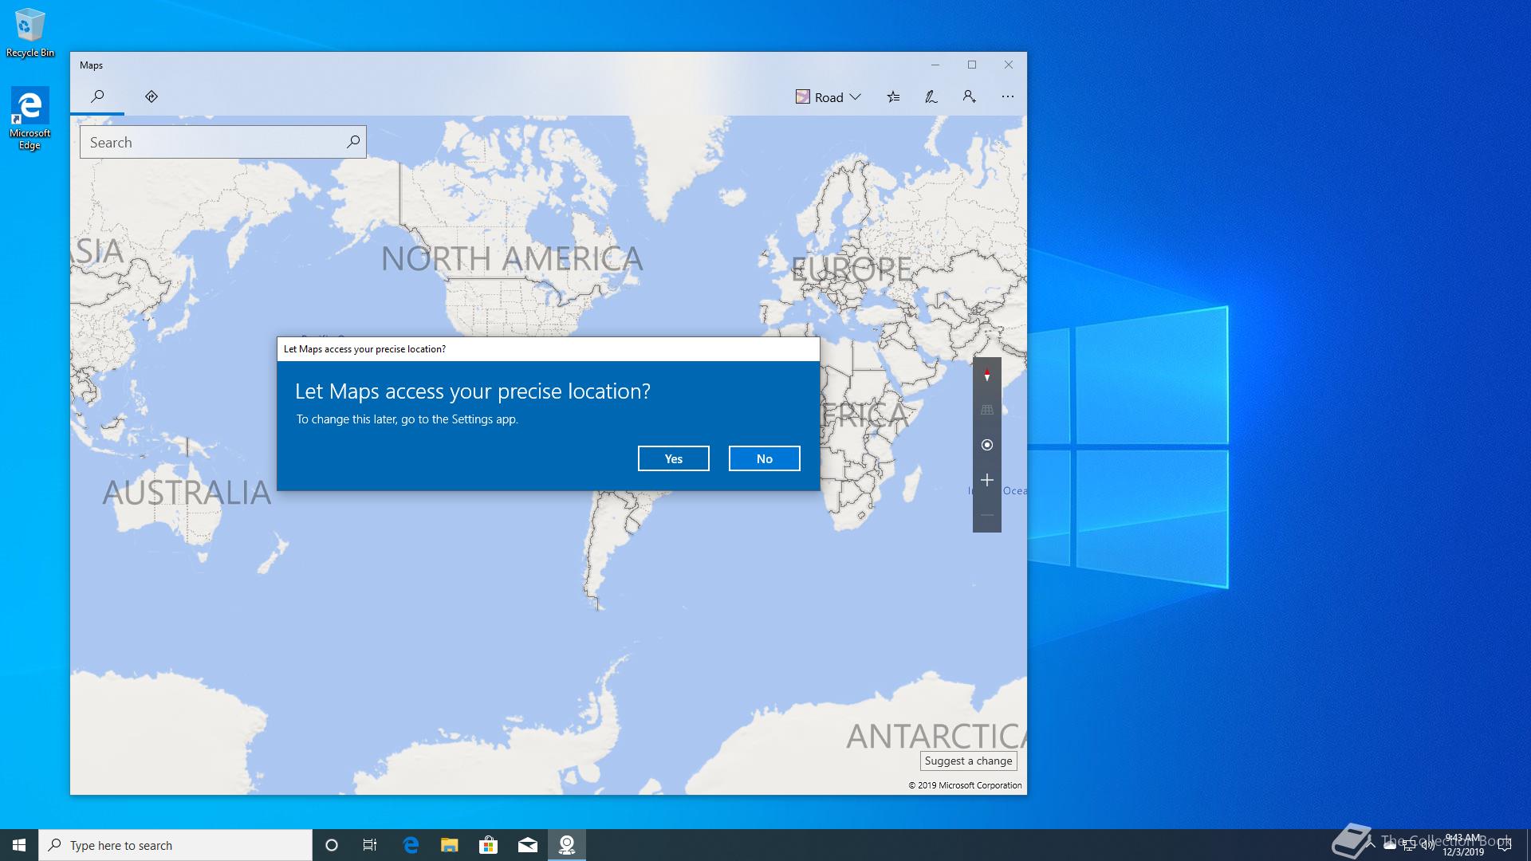
Task: Click Yes to allow location access
Action: point(673,458)
